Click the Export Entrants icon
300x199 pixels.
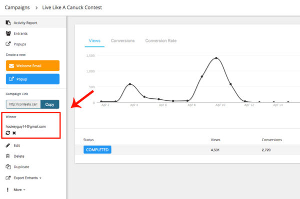click(x=8, y=178)
